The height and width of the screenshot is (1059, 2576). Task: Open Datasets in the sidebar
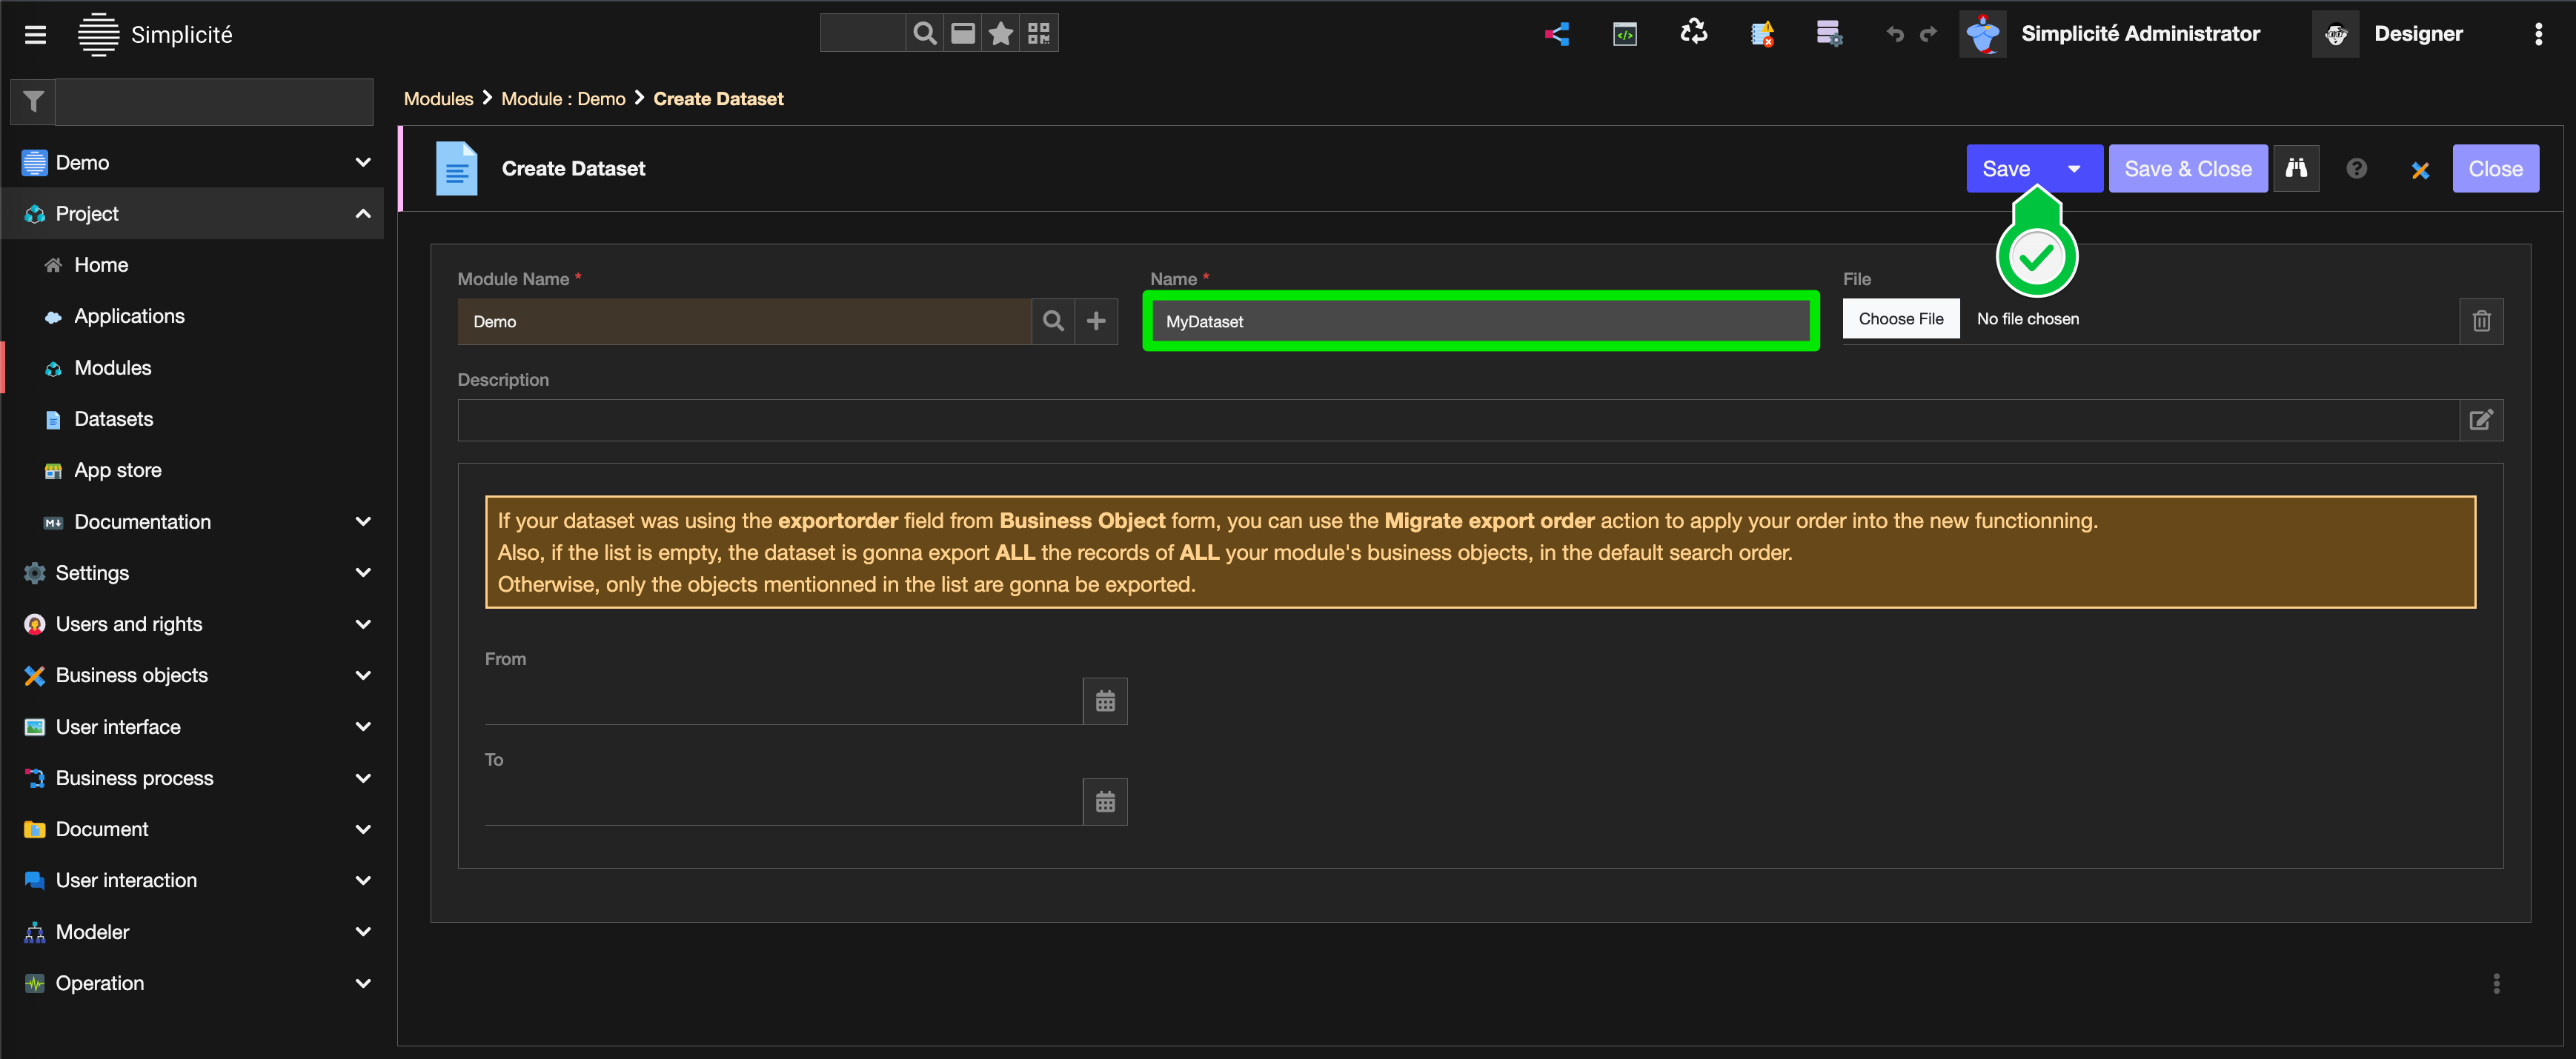(113, 420)
